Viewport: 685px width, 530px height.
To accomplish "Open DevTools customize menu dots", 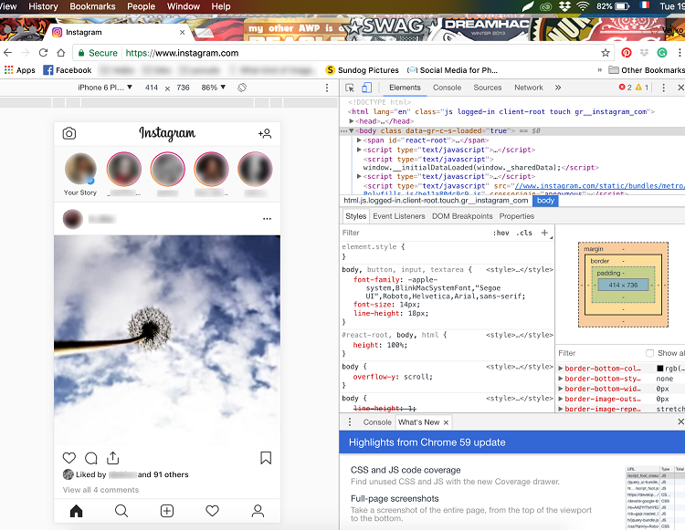I will [x=663, y=88].
